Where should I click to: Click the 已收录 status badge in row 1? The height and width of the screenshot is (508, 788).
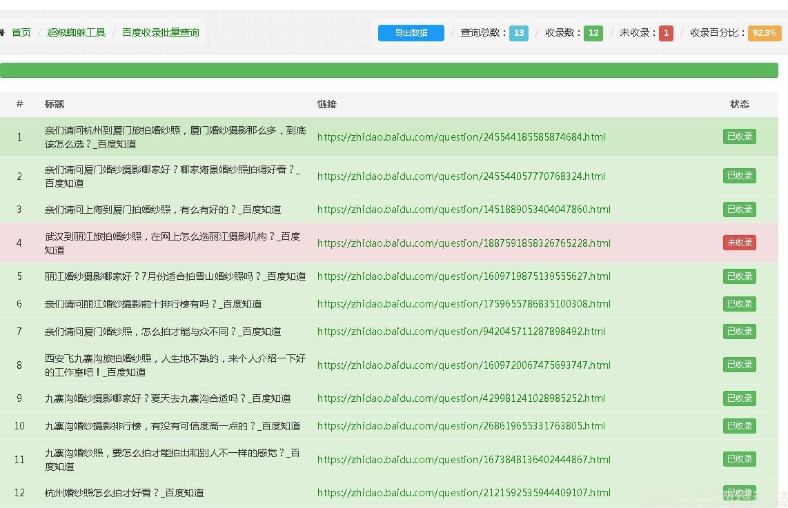[x=739, y=136]
